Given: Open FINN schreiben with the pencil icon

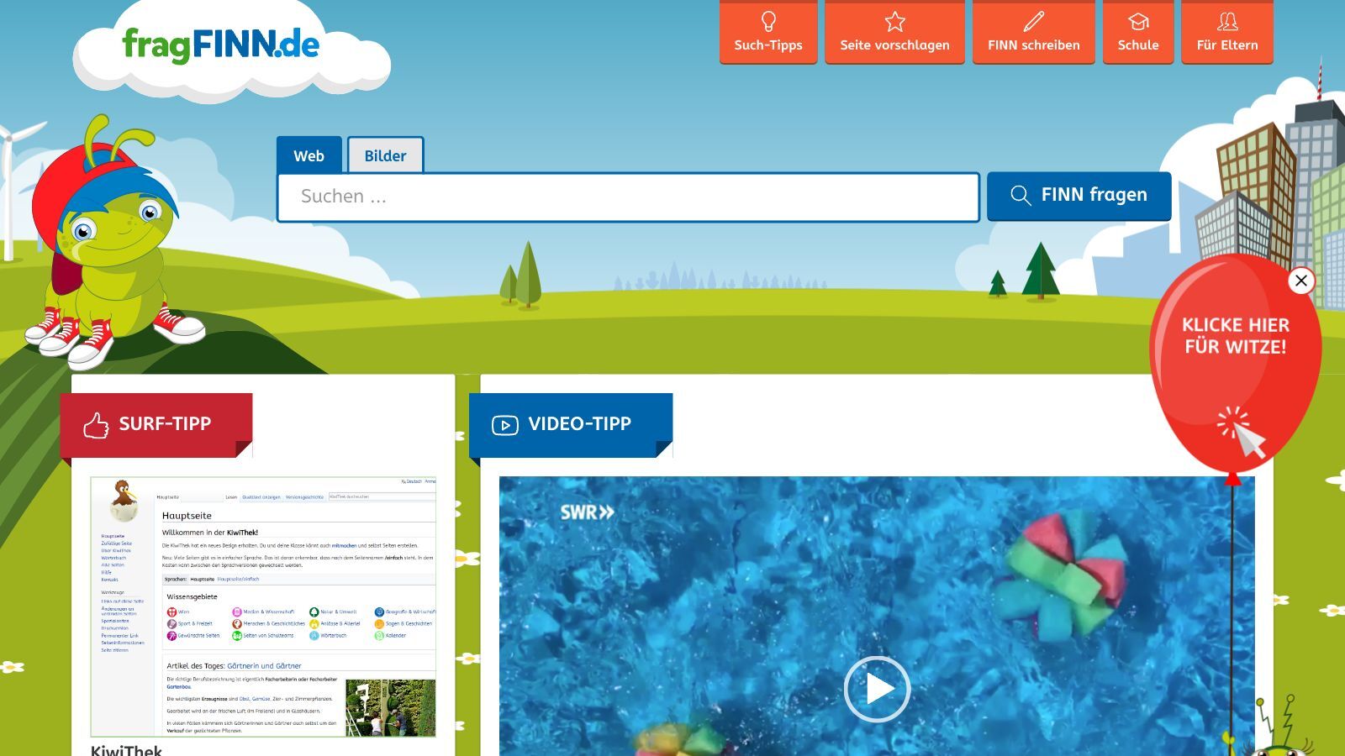Looking at the screenshot, I should pos(1033,32).
